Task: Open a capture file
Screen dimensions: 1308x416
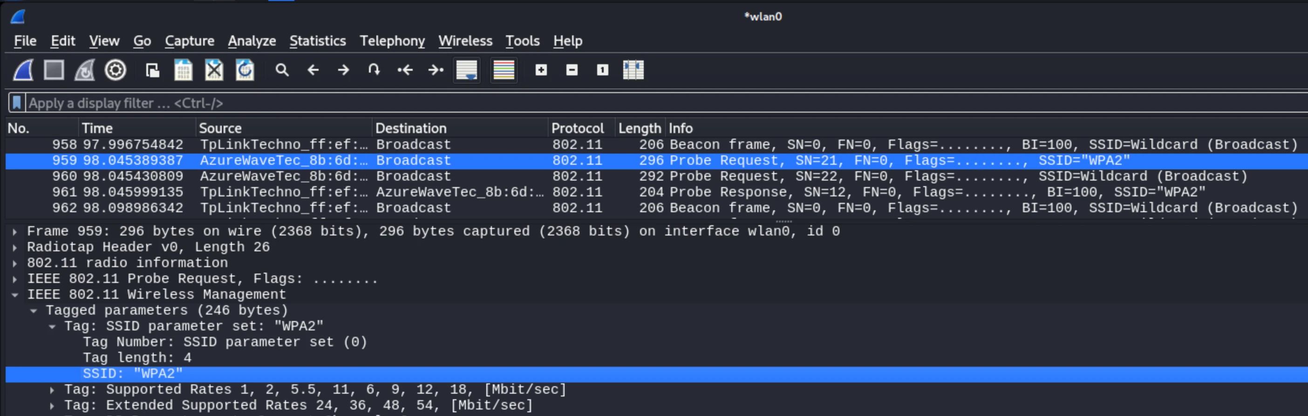Action: [x=152, y=70]
